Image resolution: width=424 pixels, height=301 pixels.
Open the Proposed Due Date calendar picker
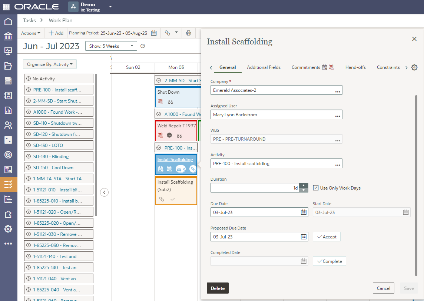(x=304, y=237)
